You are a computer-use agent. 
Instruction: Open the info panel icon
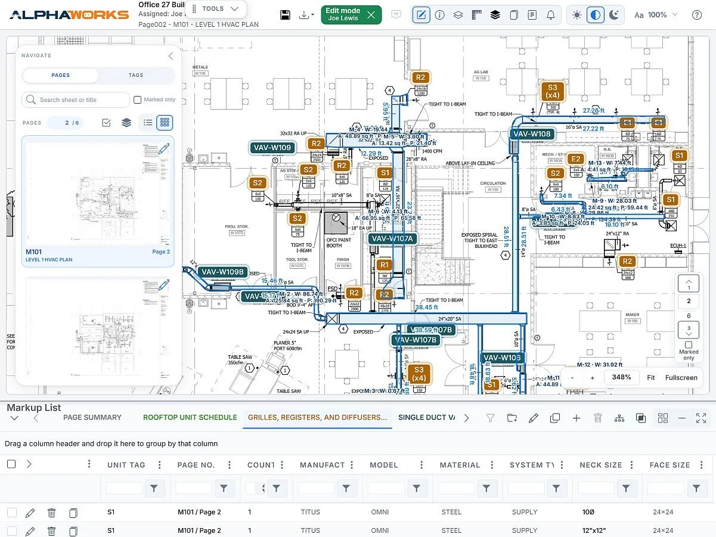[440, 15]
